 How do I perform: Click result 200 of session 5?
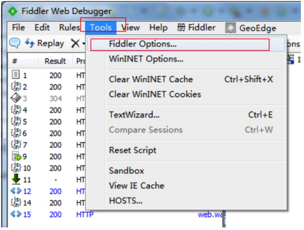coord(55,122)
